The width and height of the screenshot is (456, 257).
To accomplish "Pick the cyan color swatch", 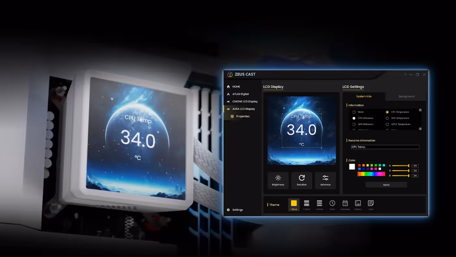I will point(384,165).
